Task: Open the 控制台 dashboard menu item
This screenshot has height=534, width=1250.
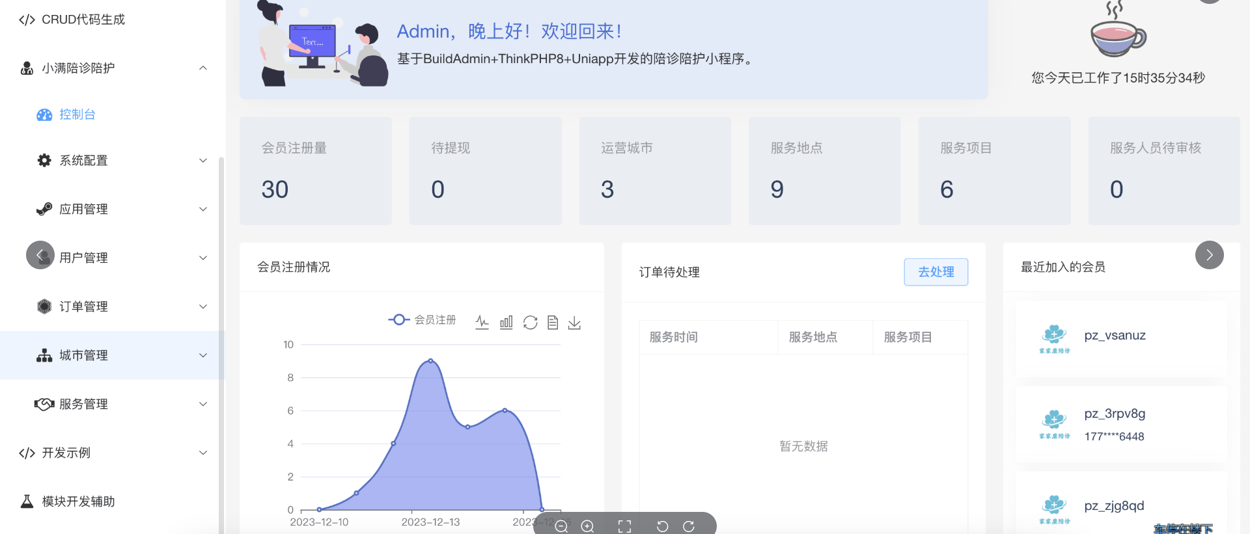Action: (77, 114)
